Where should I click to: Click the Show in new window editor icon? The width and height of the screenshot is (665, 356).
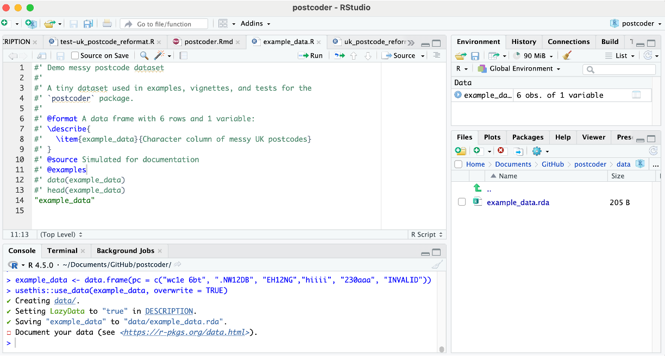[41, 55]
